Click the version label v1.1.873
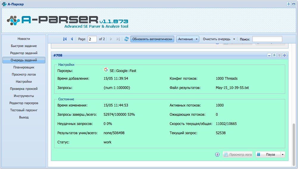Screen dimensions: 298x169 (x=114, y=21)
